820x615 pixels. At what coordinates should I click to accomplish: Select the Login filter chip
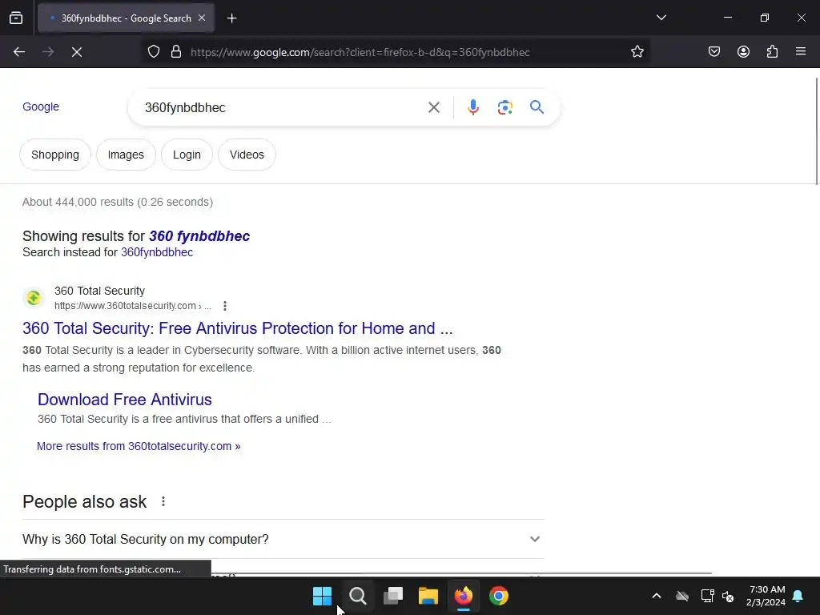tap(187, 155)
